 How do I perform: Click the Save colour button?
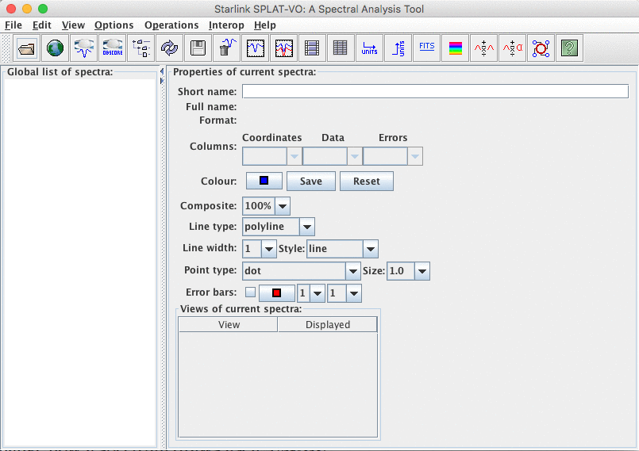pyautogui.click(x=311, y=182)
